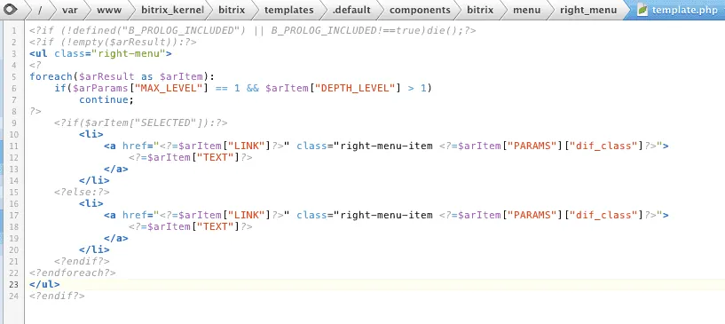Click the closing </ul> tag
This screenshot has height=324, width=725.
pos(45,285)
